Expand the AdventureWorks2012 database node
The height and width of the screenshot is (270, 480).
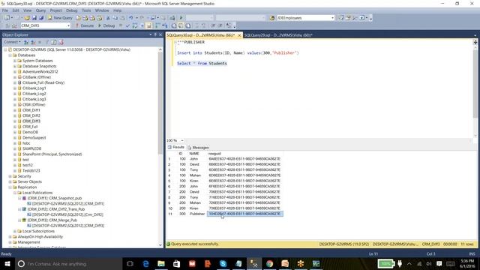[15, 72]
